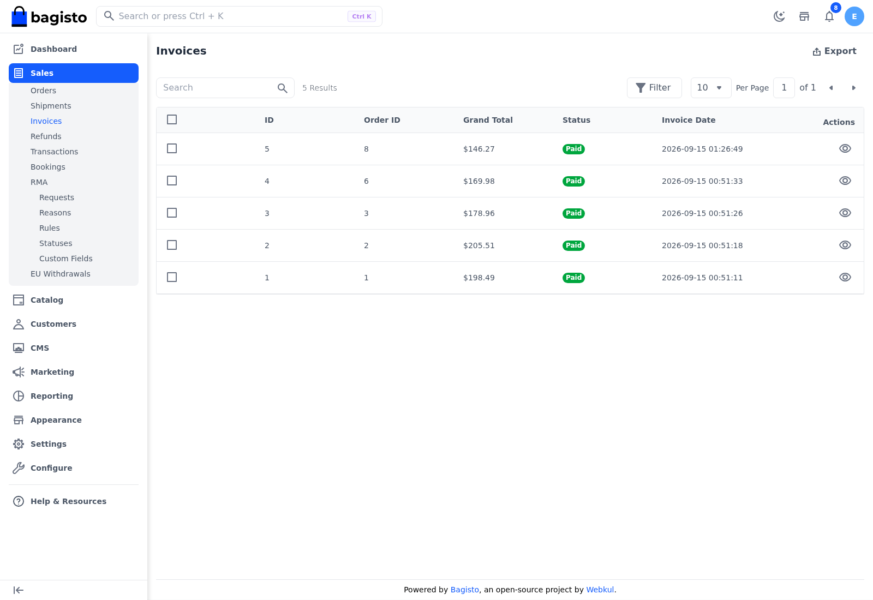The image size is (873, 600).
Task: Select checkbox for invoice ID 3
Action: 172,213
